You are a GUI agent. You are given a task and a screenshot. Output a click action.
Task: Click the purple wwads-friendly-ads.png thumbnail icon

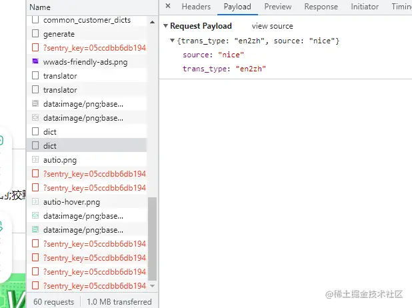tap(35, 61)
